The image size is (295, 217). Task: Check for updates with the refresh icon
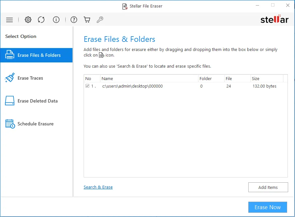(x=41, y=20)
